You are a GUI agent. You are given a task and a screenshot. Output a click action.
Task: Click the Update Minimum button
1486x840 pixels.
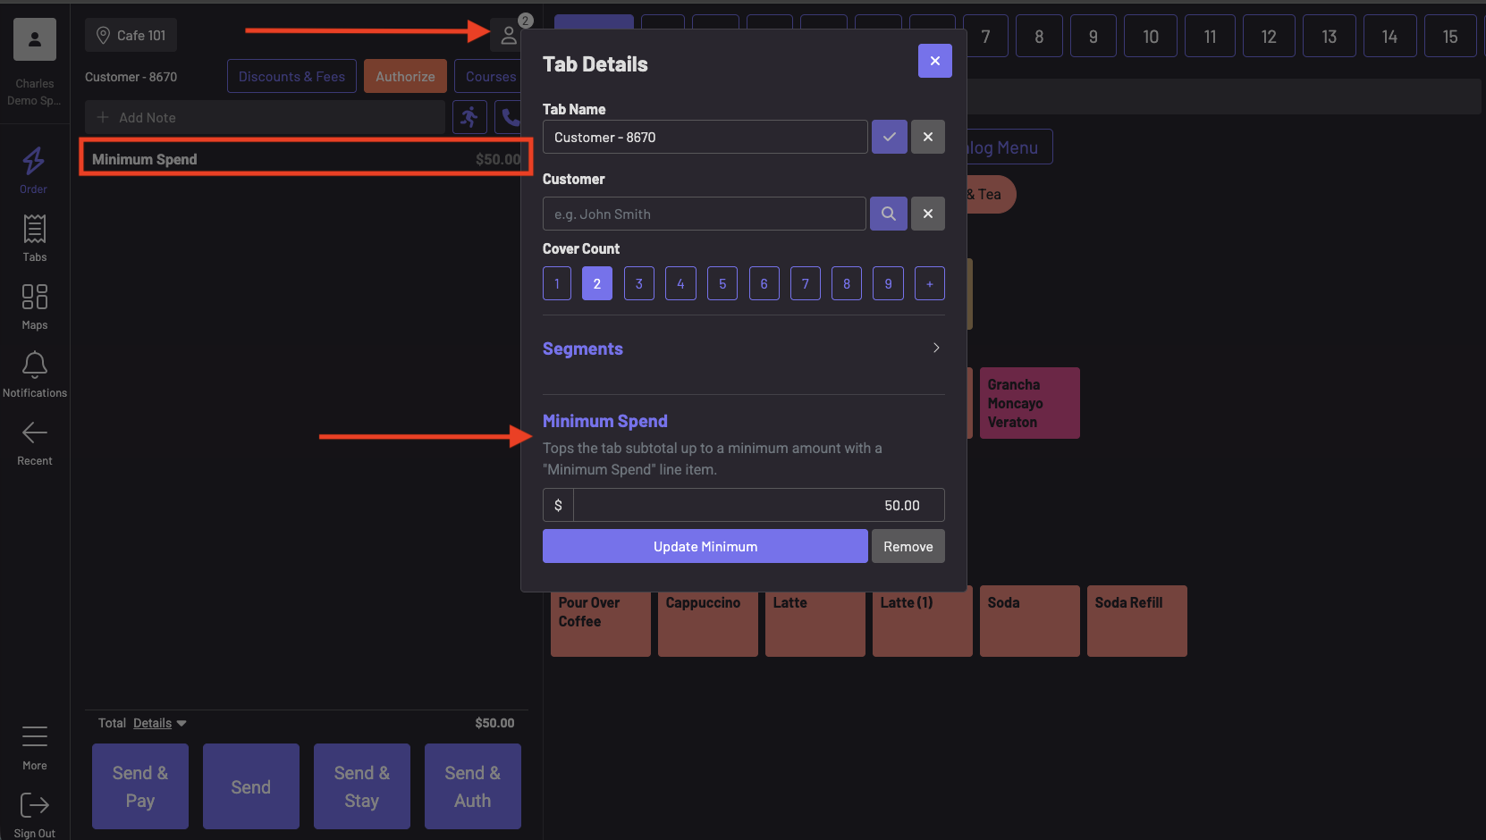[x=705, y=546]
